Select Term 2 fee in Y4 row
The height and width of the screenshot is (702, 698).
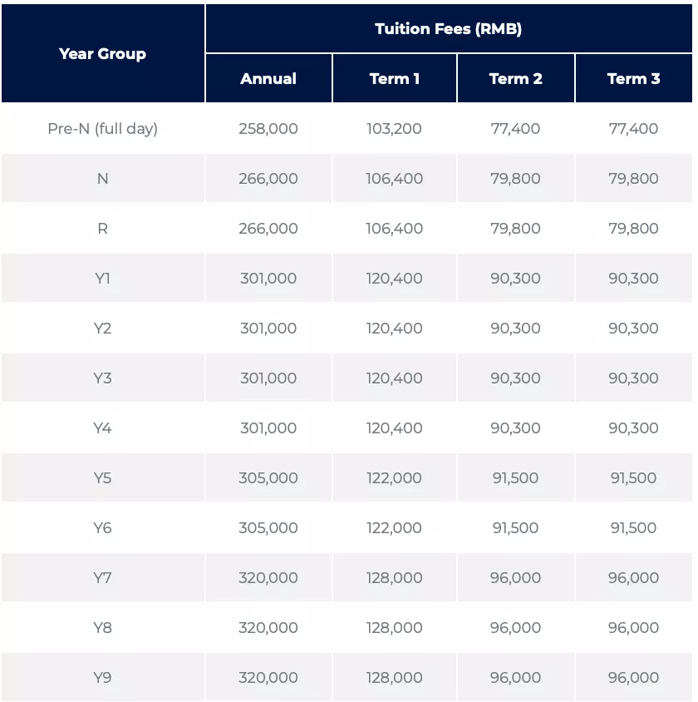tap(516, 428)
